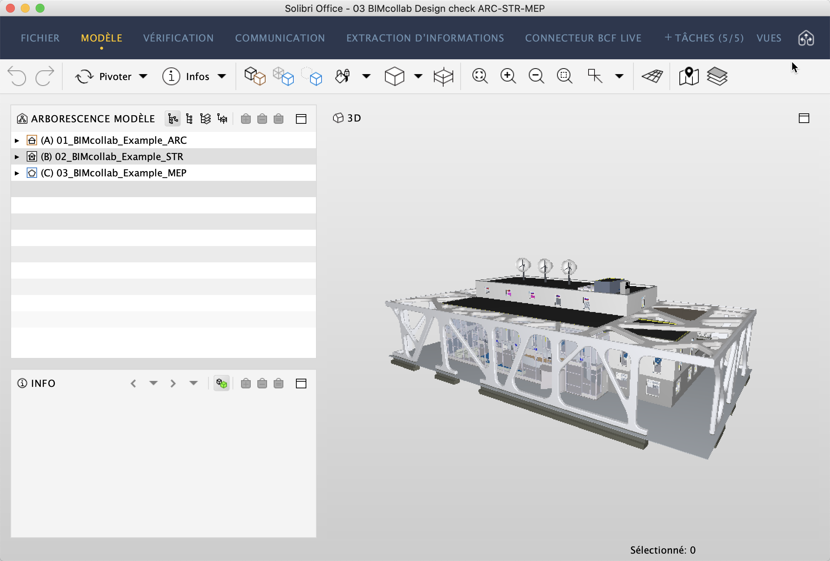The image size is (830, 561).
Task: Click the transparent grid cube icon
Action: pos(283,76)
